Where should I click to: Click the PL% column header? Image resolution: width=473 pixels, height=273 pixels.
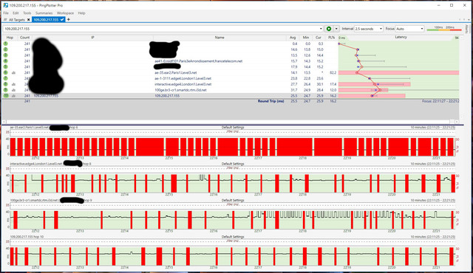click(x=332, y=38)
